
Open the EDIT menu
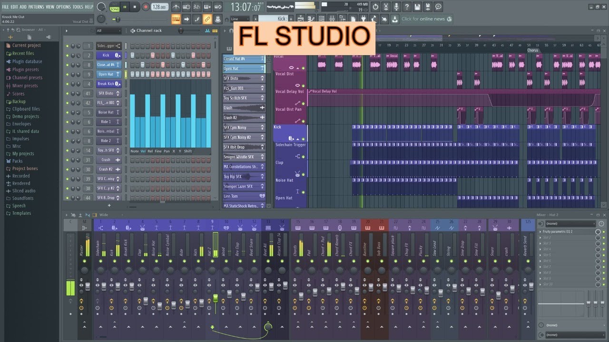pos(14,7)
